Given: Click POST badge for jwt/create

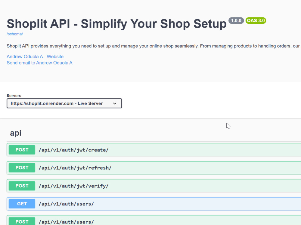Looking at the screenshot, I should (22, 150).
